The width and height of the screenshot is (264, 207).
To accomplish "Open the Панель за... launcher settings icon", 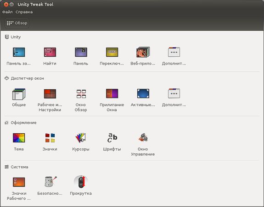I will pyautogui.click(x=19, y=52).
